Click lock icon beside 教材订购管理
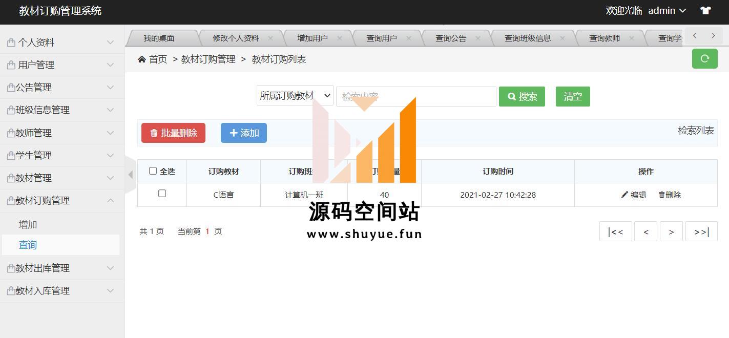This screenshot has height=338, width=729. (11, 201)
